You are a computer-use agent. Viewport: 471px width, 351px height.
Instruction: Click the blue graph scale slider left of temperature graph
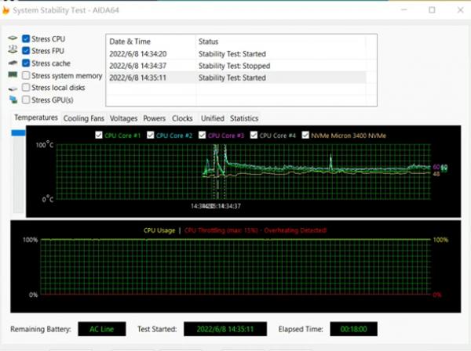(x=18, y=133)
